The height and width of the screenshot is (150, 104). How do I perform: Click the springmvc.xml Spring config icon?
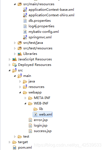25,37
